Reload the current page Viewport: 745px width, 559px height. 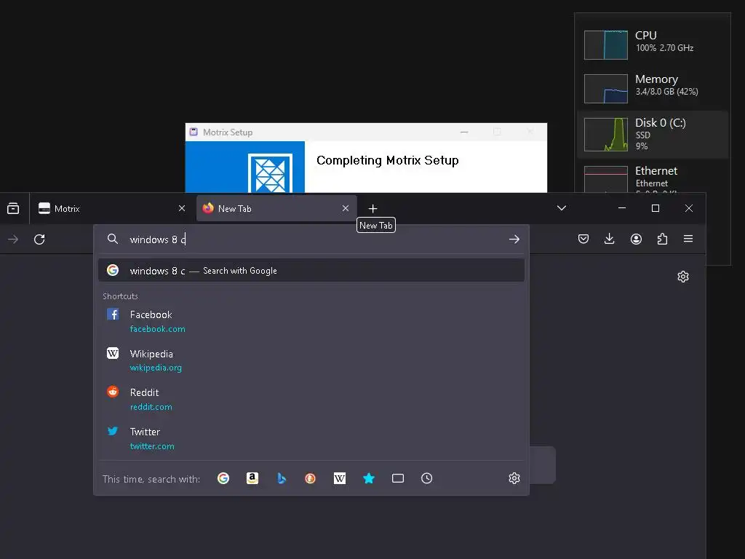39,239
